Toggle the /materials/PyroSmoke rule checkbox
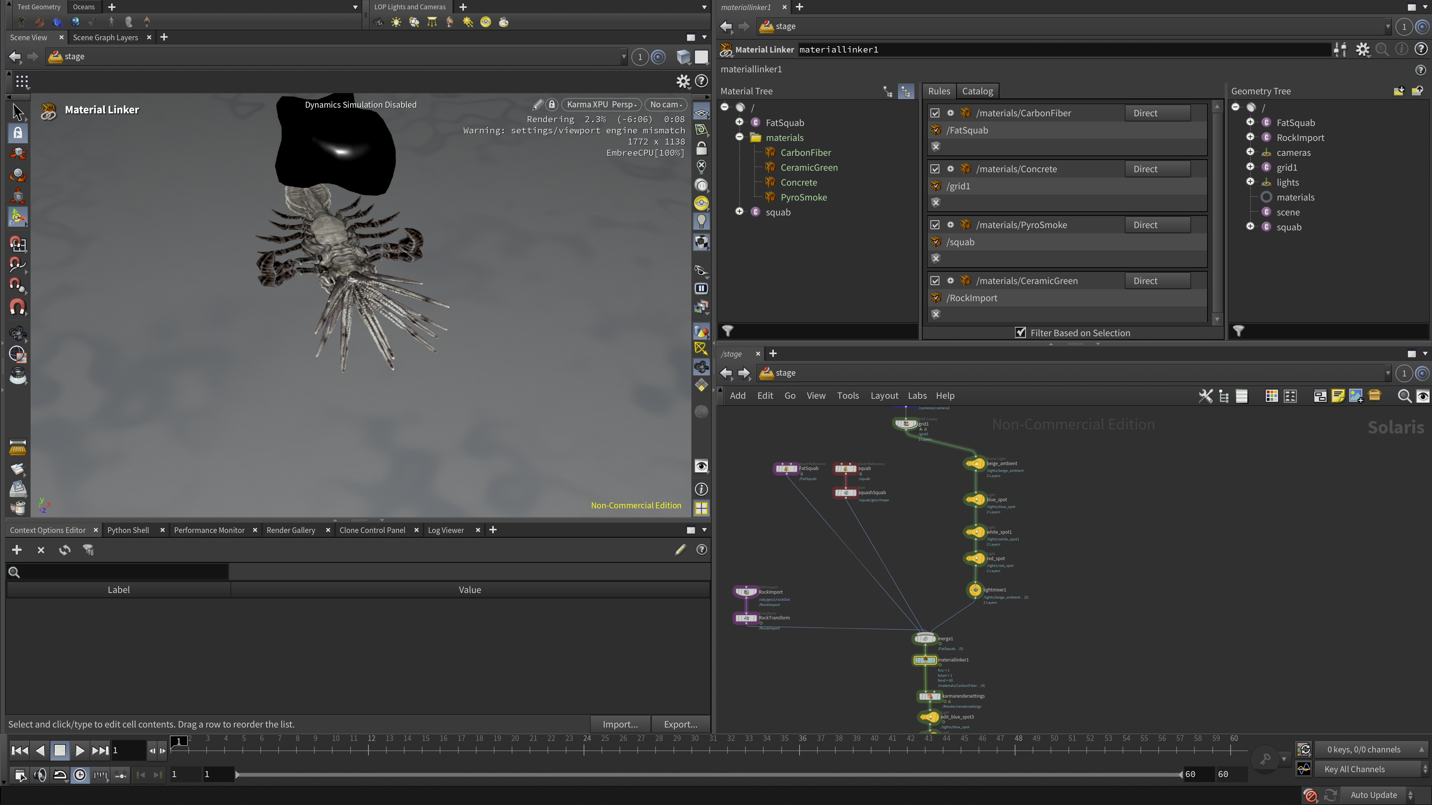1432x805 pixels. pyautogui.click(x=935, y=225)
